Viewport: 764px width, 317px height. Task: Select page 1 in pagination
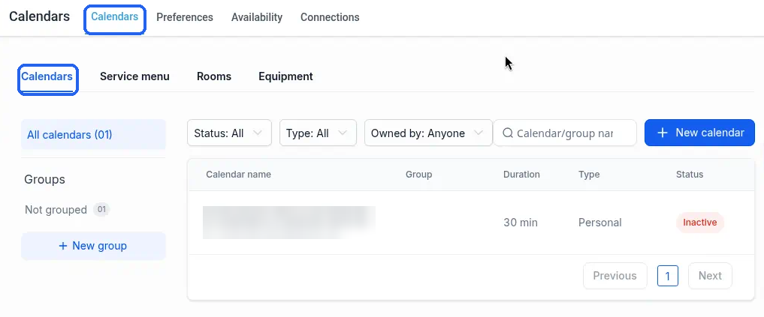[x=668, y=277]
